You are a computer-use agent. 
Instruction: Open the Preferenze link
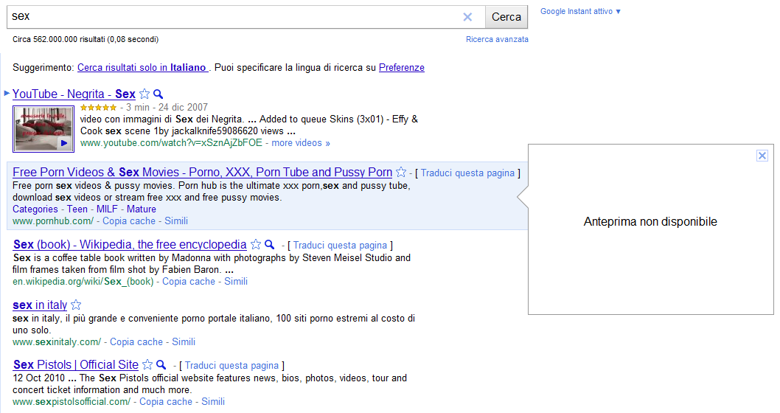click(x=402, y=68)
